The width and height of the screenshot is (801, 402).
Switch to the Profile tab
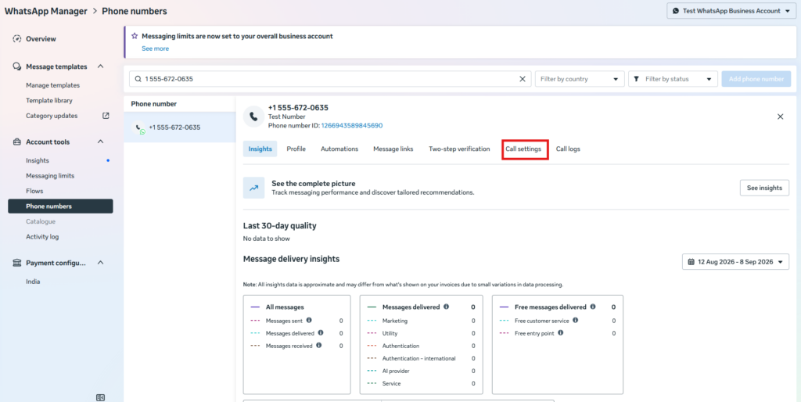tap(296, 149)
